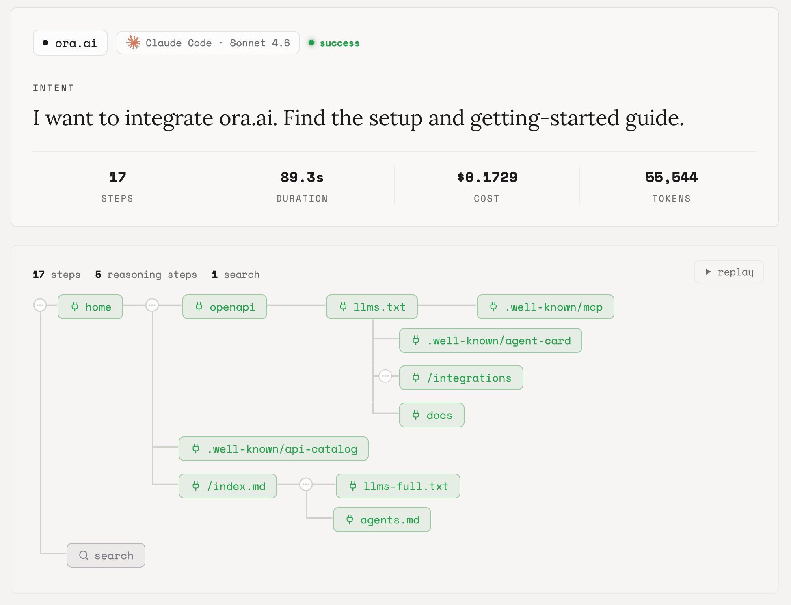Click the '1 search' summary text
Viewport: 791px width, 605px height.
[x=236, y=275]
